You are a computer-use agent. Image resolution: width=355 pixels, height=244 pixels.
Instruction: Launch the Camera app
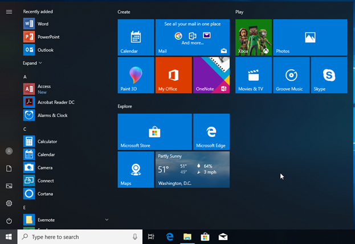[66, 168]
